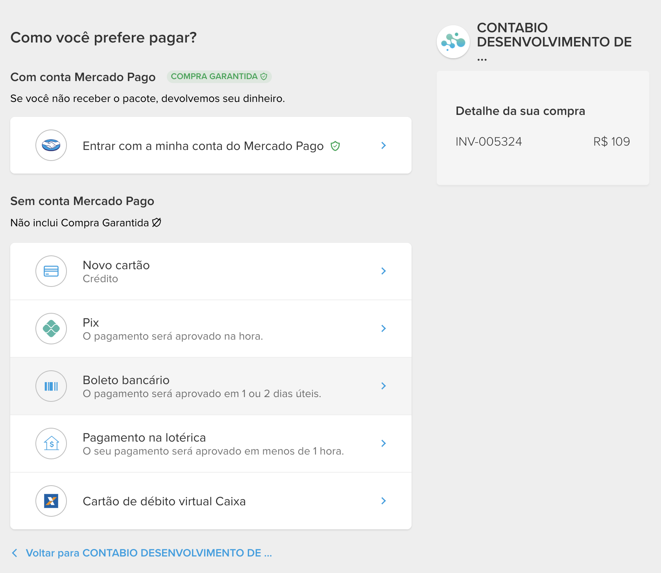
Task: Click the Como você prefere pagar? title
Action: click(103, 38)
